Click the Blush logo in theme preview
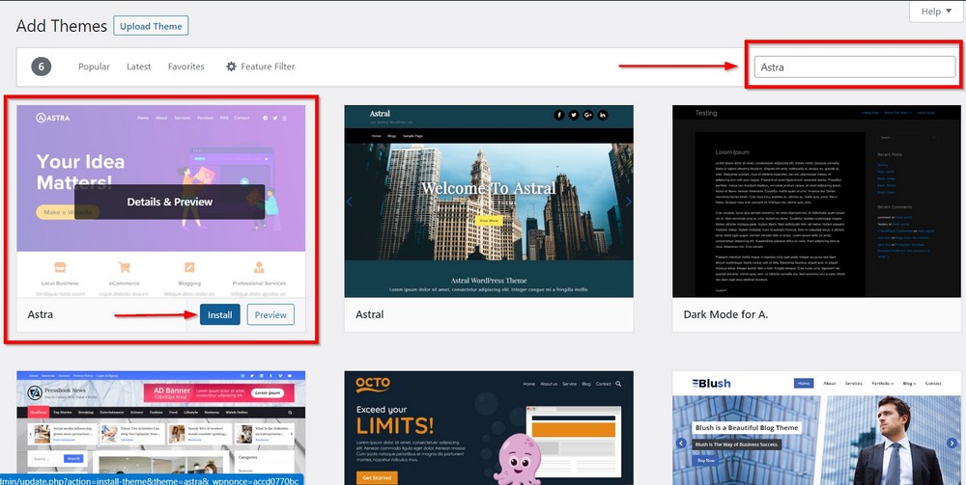The width and height of the screenshot is (966, 485). click(711, 383)
